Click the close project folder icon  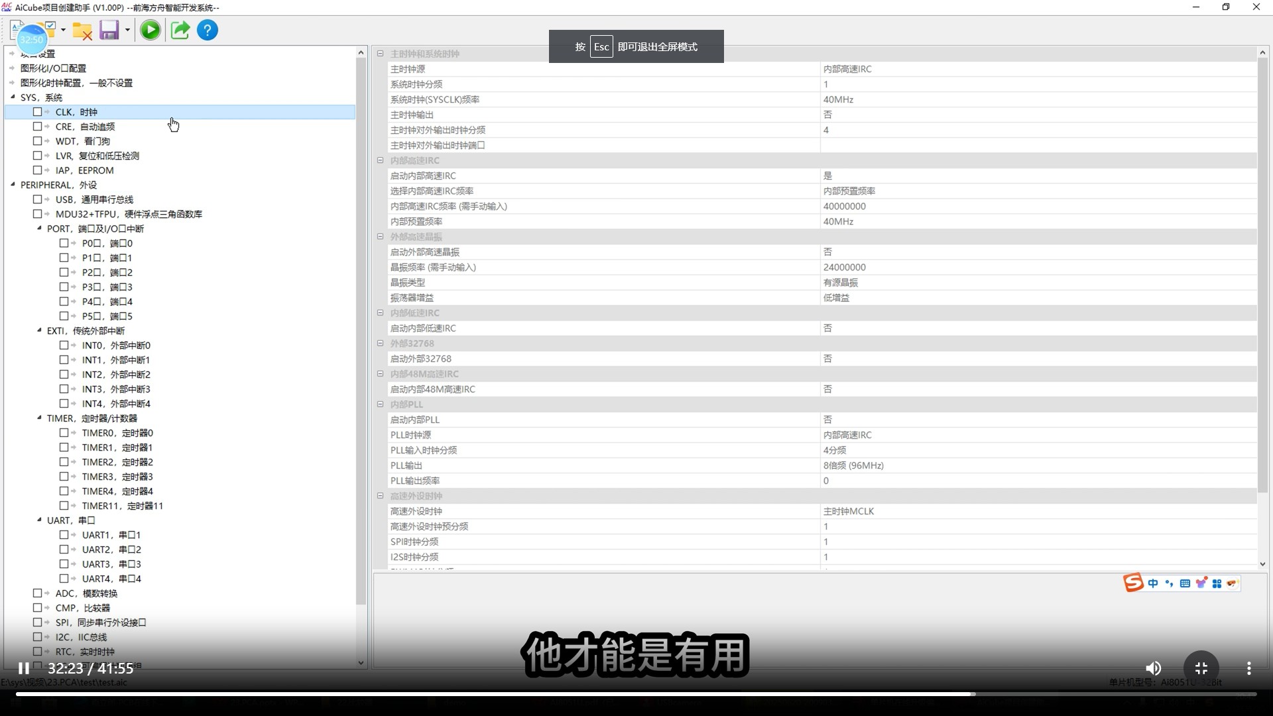82,30
